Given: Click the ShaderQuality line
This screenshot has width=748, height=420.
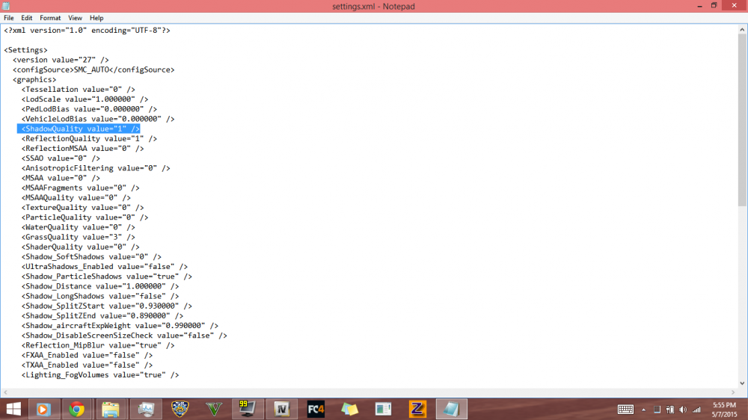Looking at the screenshot, I should 80,247.
